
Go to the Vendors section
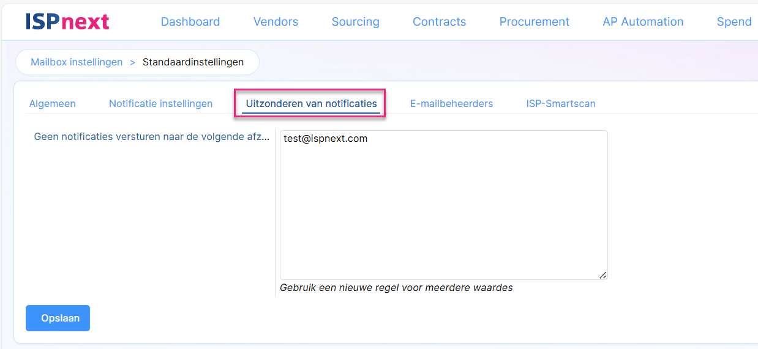pyautogui.click(x=276, y=21)
